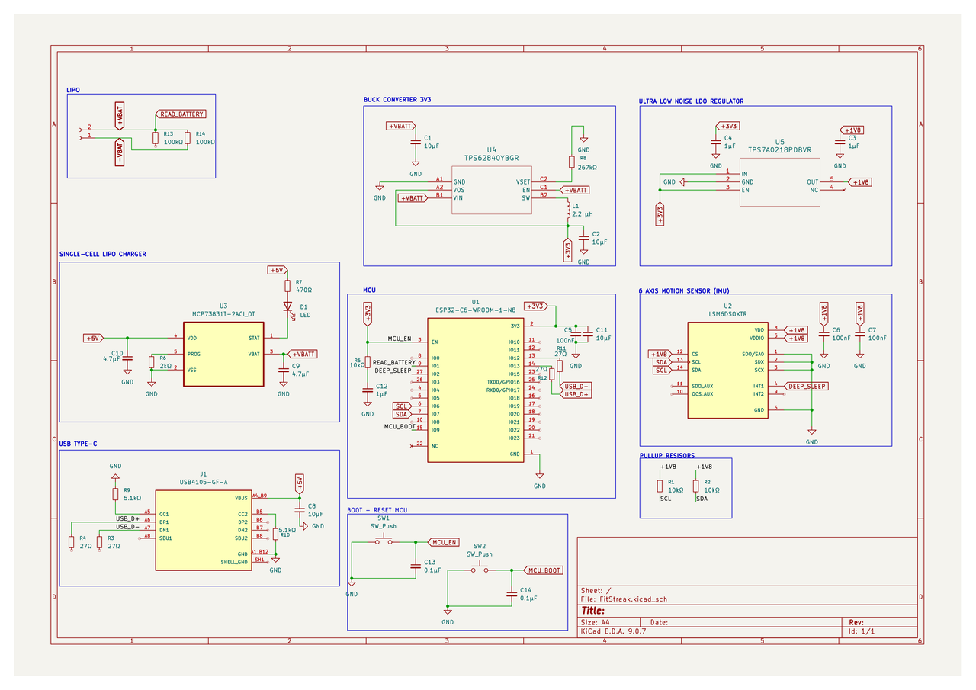The width and height of the screenshot is (976, 690).
Task: Select the File: FitStreak.kicad_sch entry
Action: tap(624, 599)
